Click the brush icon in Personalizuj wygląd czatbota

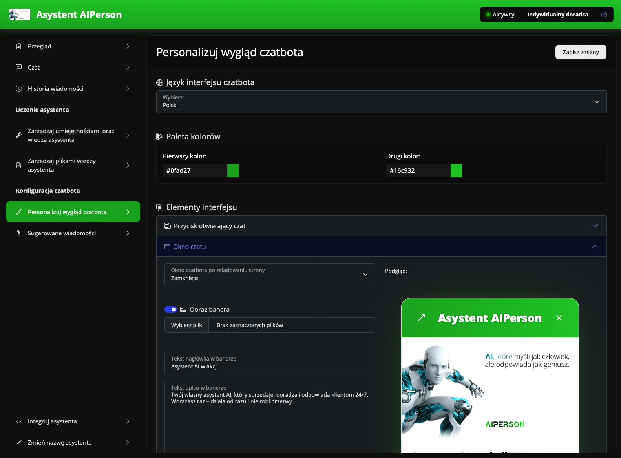18,212
